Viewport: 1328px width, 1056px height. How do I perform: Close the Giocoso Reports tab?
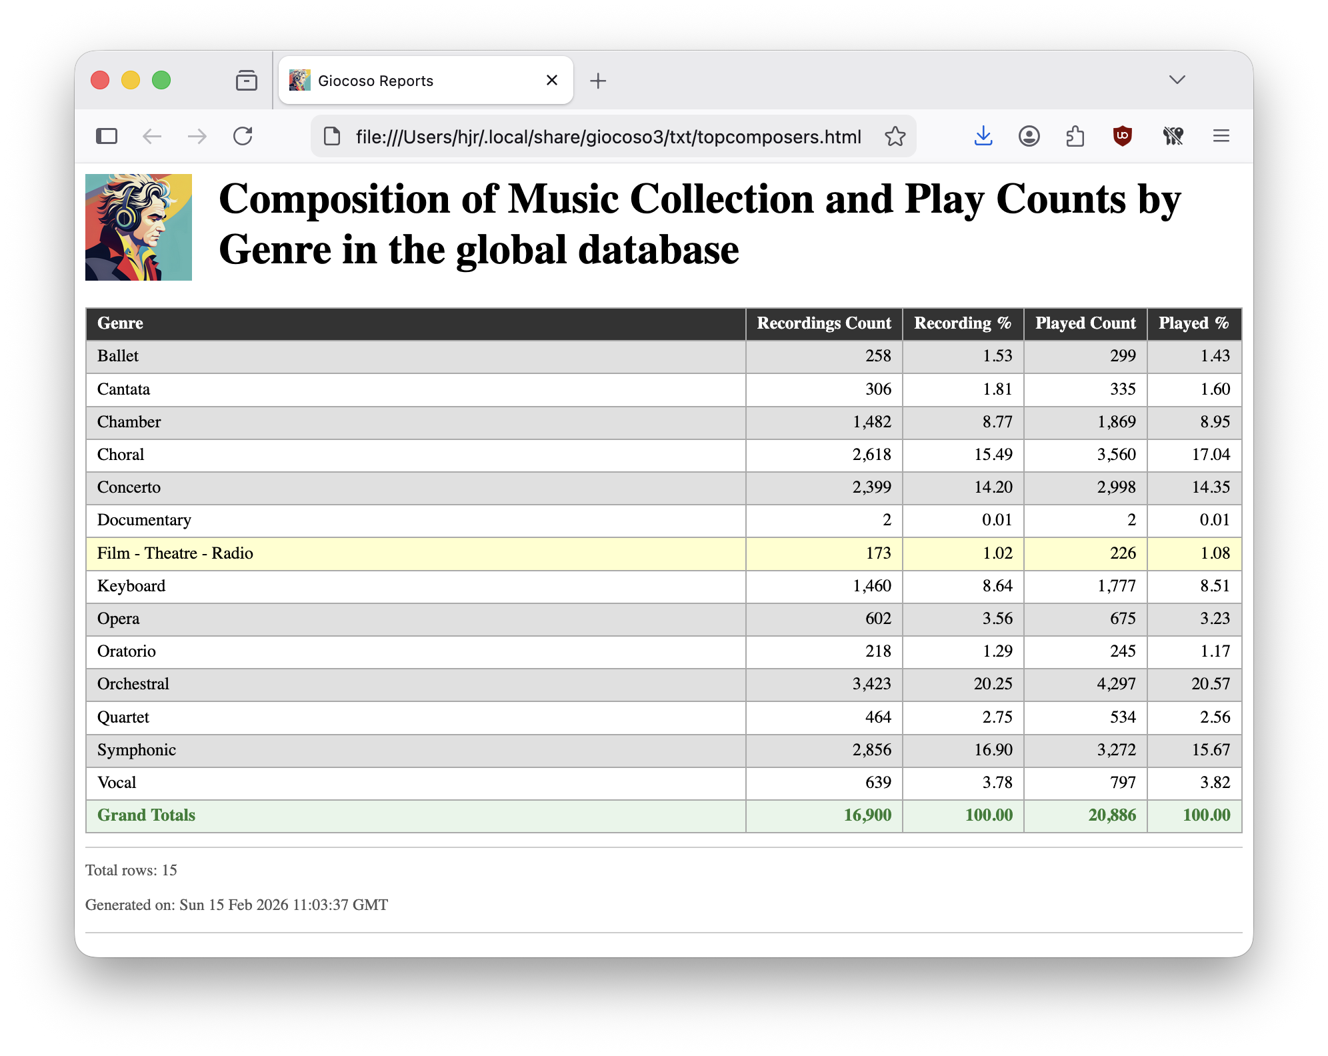(x=552, y=81)
